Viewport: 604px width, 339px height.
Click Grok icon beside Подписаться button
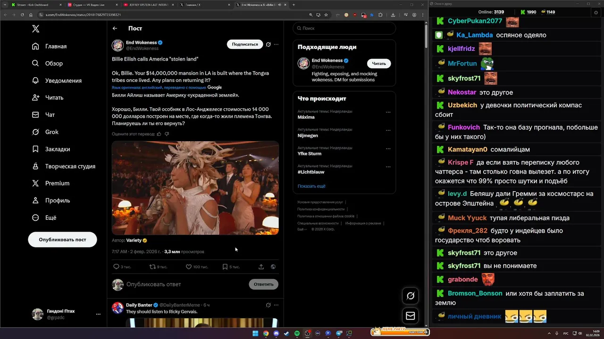[268, 44]
